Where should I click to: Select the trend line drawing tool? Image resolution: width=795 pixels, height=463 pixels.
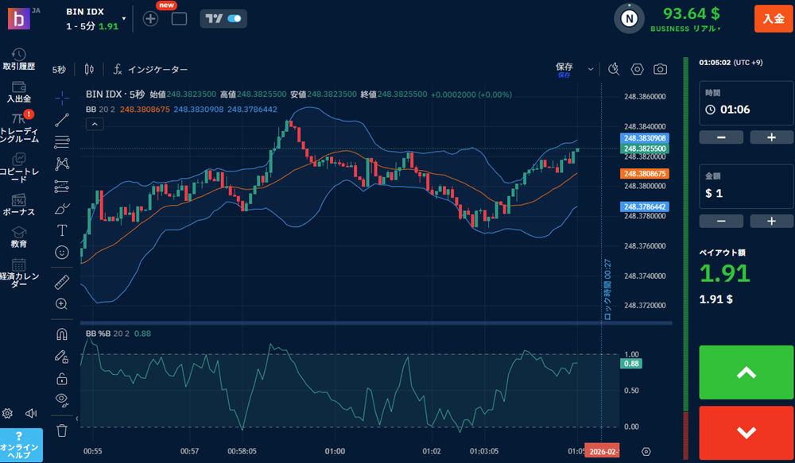point(62,121)
